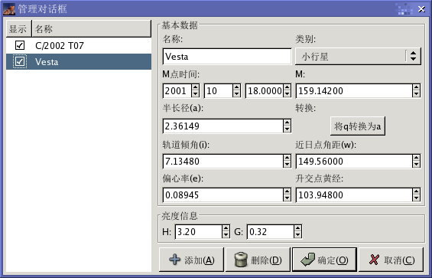Image resolution: width=432 pixels, height=278 pixels.
Task: Close the 管理对话框 window
Action: 421,9
